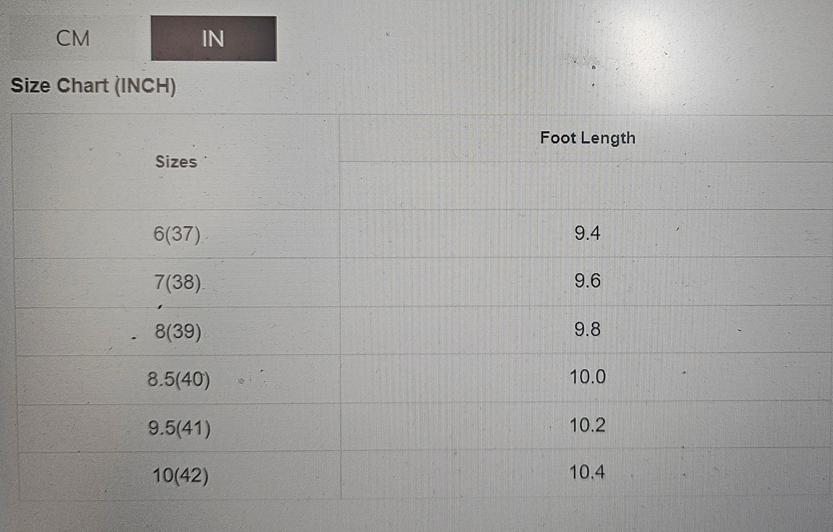833x532 pixels.
Task: Click the word INCH in heading
Action: [x=145, y=86]
